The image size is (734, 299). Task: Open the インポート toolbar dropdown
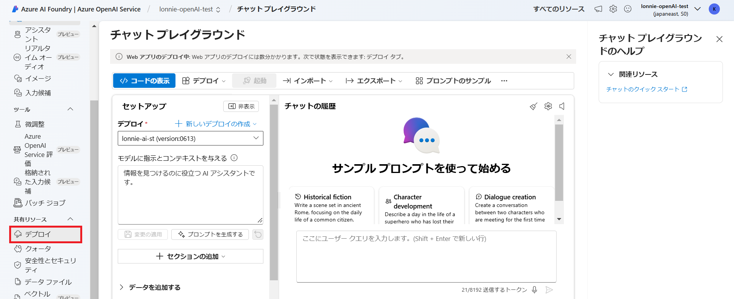308,81
